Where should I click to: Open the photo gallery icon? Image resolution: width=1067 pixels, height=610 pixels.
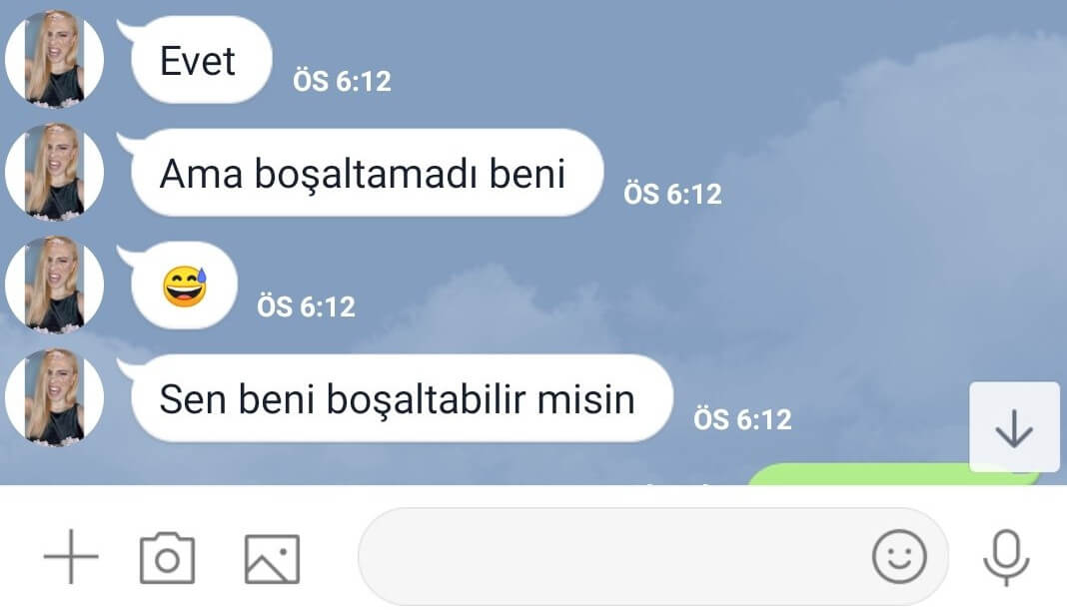(x=272, y=559)
